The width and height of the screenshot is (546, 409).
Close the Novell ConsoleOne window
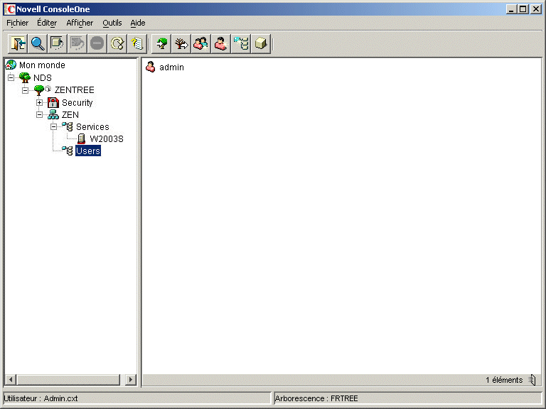click(x=536, y=9)
